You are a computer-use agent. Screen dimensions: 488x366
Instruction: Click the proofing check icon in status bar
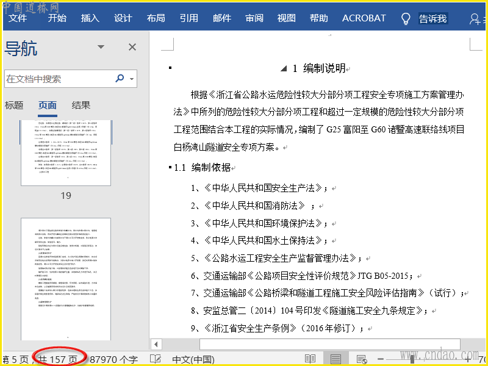point(156,359)
